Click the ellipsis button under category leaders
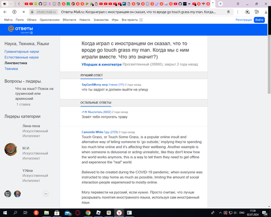Screen dimensions: 271x217 point(46,194)
